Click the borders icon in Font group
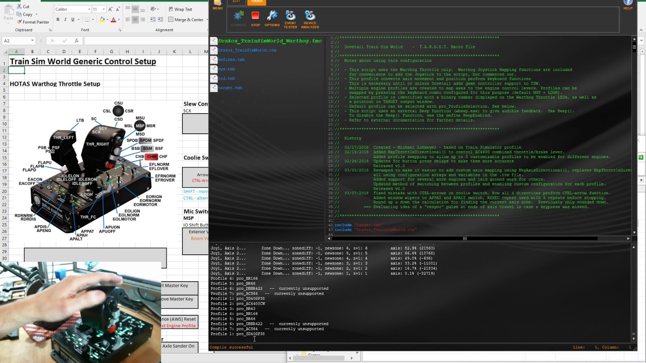The width and height of the screenshot is (646, 363). [86, 20]
